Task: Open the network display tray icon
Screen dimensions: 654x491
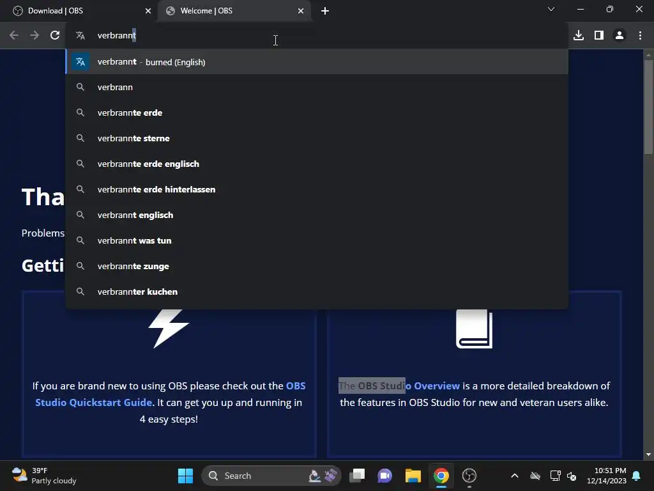Action: [x=555, y=476]
